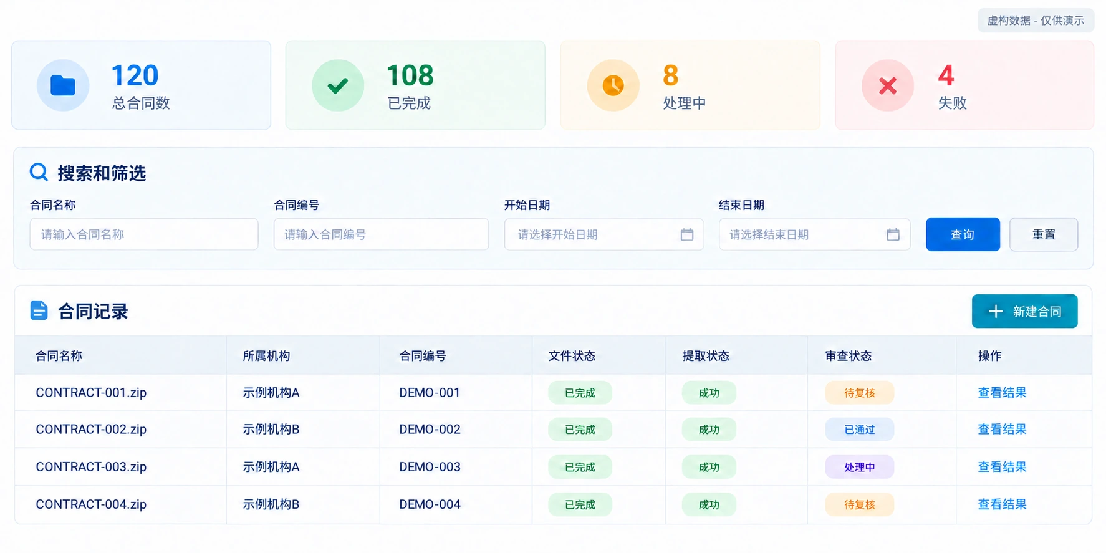Select the CONTRACT-002.zip file name
The width and height of the screenshot is (1106, 553).
point(91,430)
